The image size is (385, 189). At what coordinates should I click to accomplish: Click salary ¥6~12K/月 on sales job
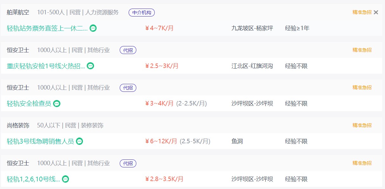pyautogui.click(x=161, y=141)
